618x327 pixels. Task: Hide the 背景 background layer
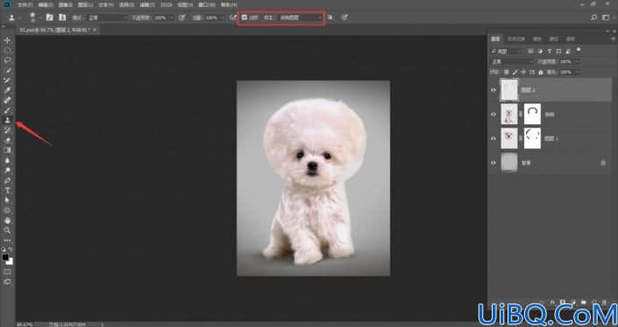(x=494, y=163)
